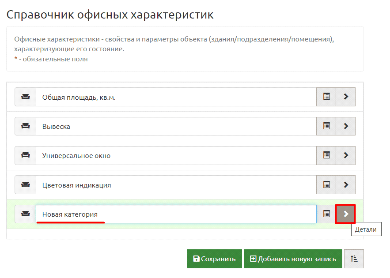Click sofa icon beside Универсальное окно row
Screen dimensions: 390x278
(x=25, y=155)
